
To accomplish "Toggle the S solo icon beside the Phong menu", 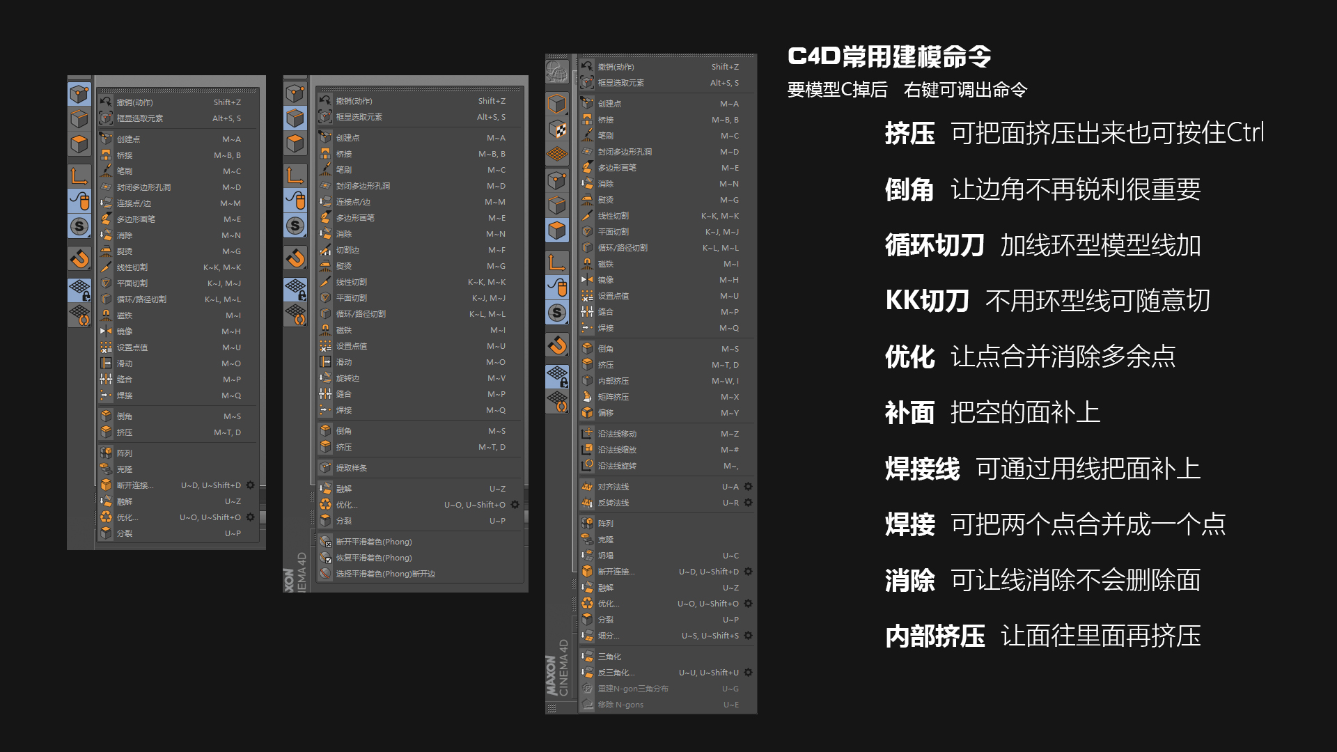I will click(295, 226).
